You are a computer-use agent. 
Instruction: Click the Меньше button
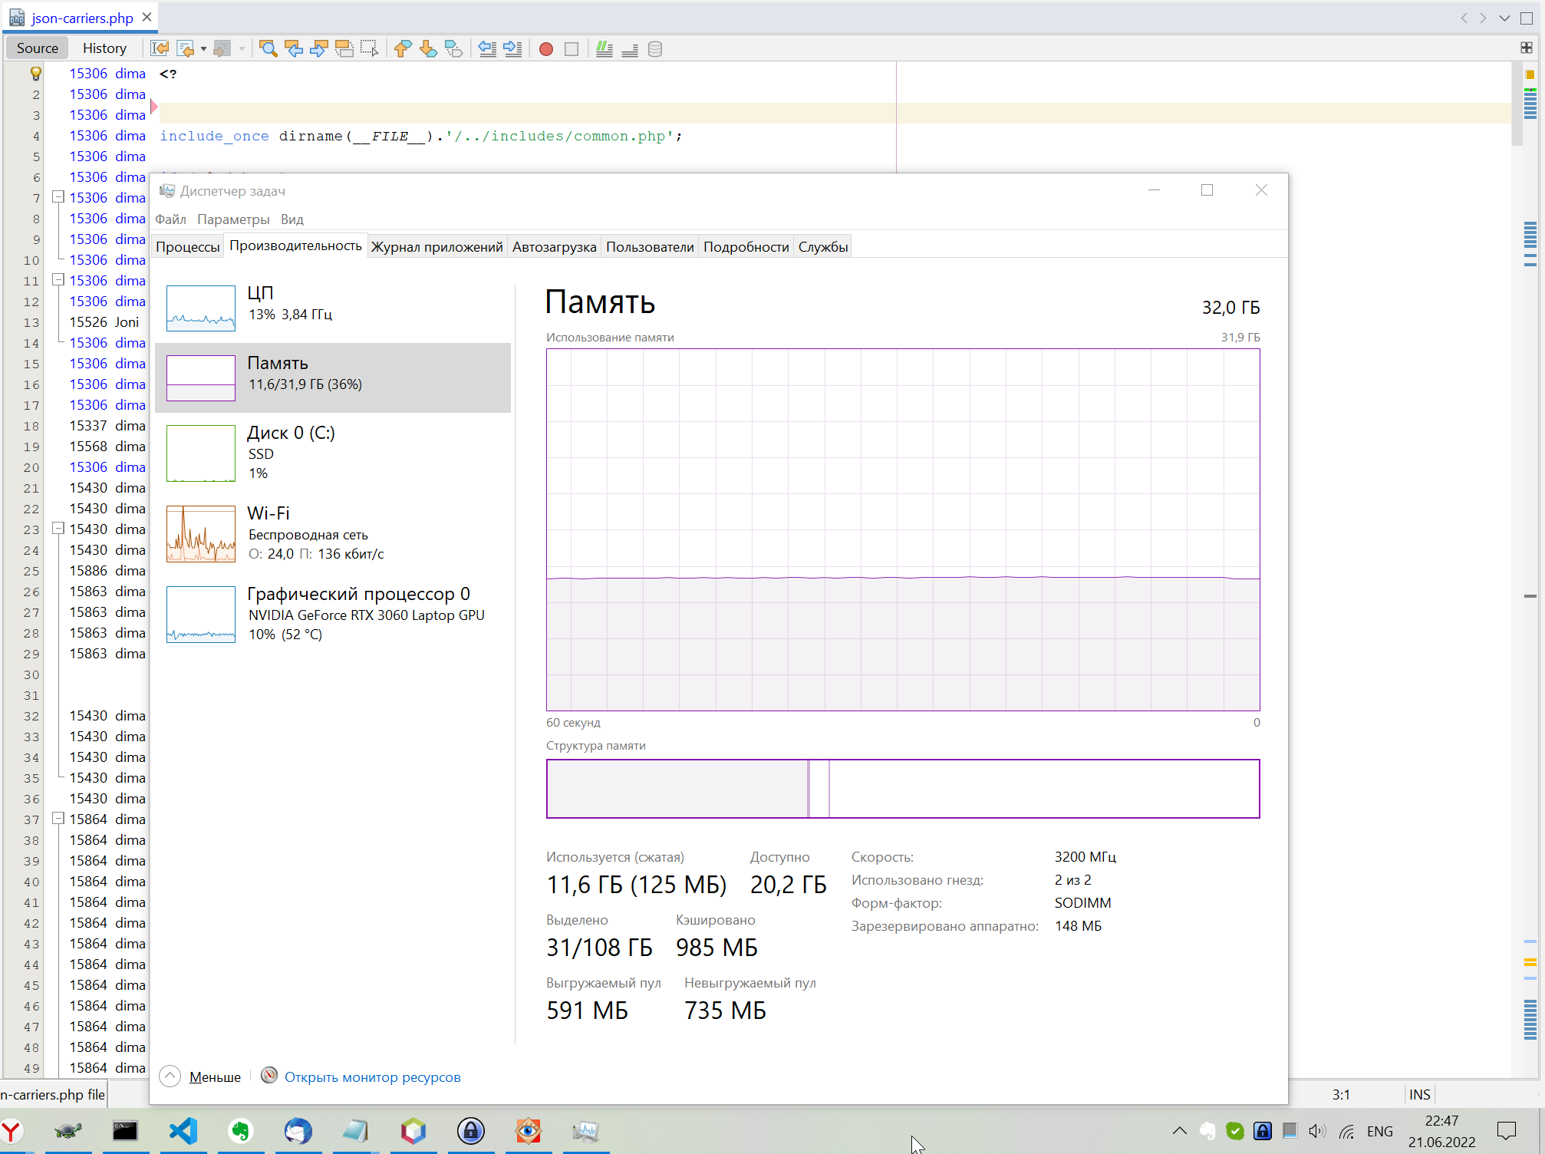214,1077
